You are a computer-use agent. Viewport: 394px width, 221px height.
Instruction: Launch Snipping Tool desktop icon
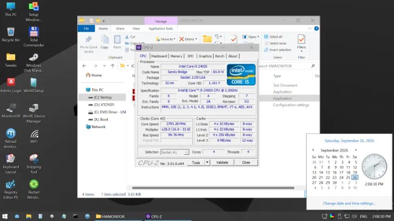click(33, 164)
